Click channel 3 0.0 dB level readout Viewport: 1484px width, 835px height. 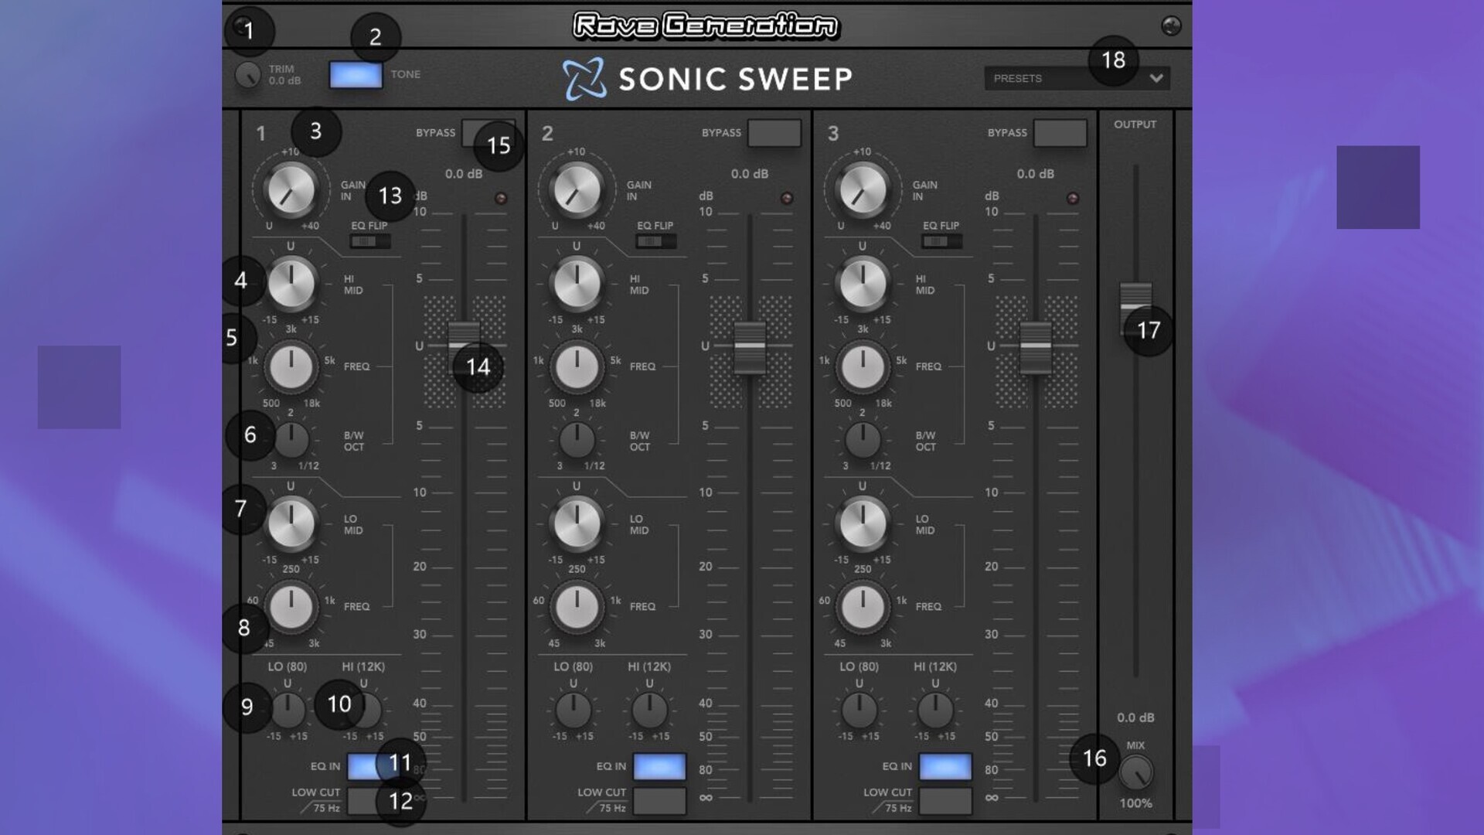1035,174
